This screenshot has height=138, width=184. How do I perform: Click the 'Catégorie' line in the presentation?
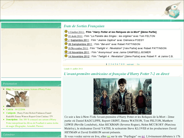coord(29,115)
